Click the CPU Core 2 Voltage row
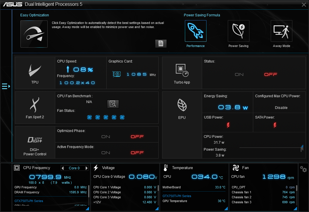This screenshot has height=212, width=309. tap(125, 192)
